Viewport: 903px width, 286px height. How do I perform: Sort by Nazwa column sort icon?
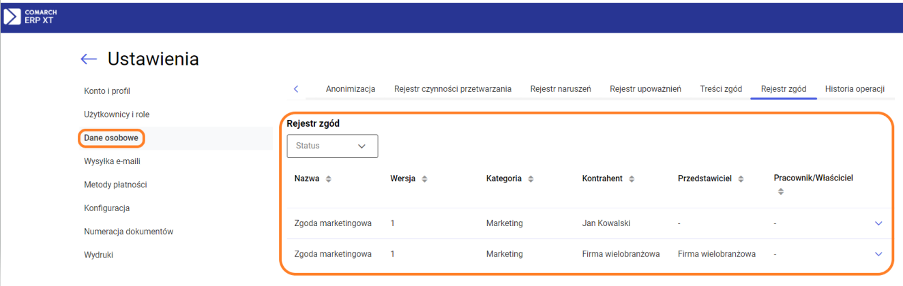pyautogui.click(x=328, y=179)
